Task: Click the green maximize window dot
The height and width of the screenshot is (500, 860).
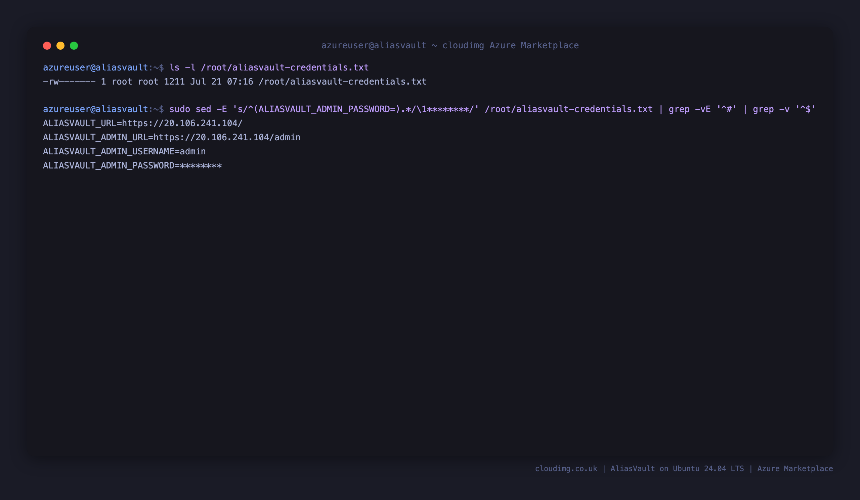Action: point(74,46)
